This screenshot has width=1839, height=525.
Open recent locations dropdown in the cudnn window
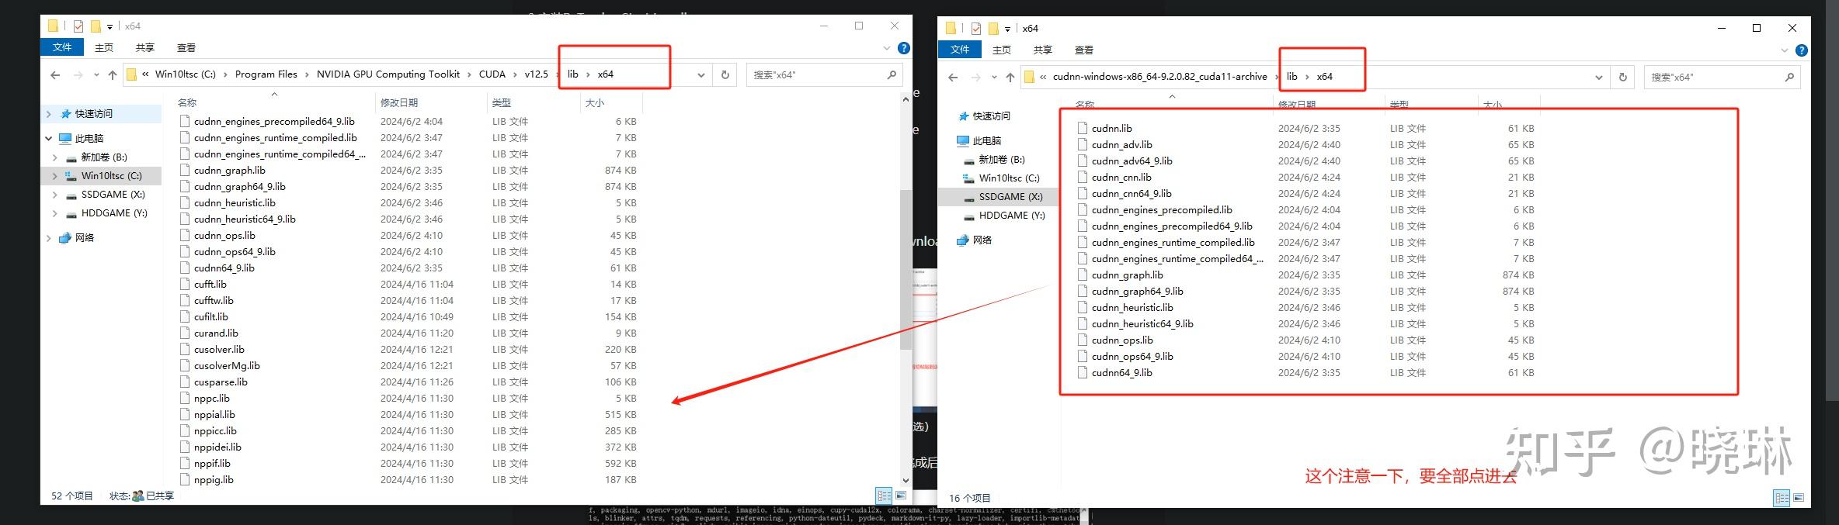click(x=993, y=78)
